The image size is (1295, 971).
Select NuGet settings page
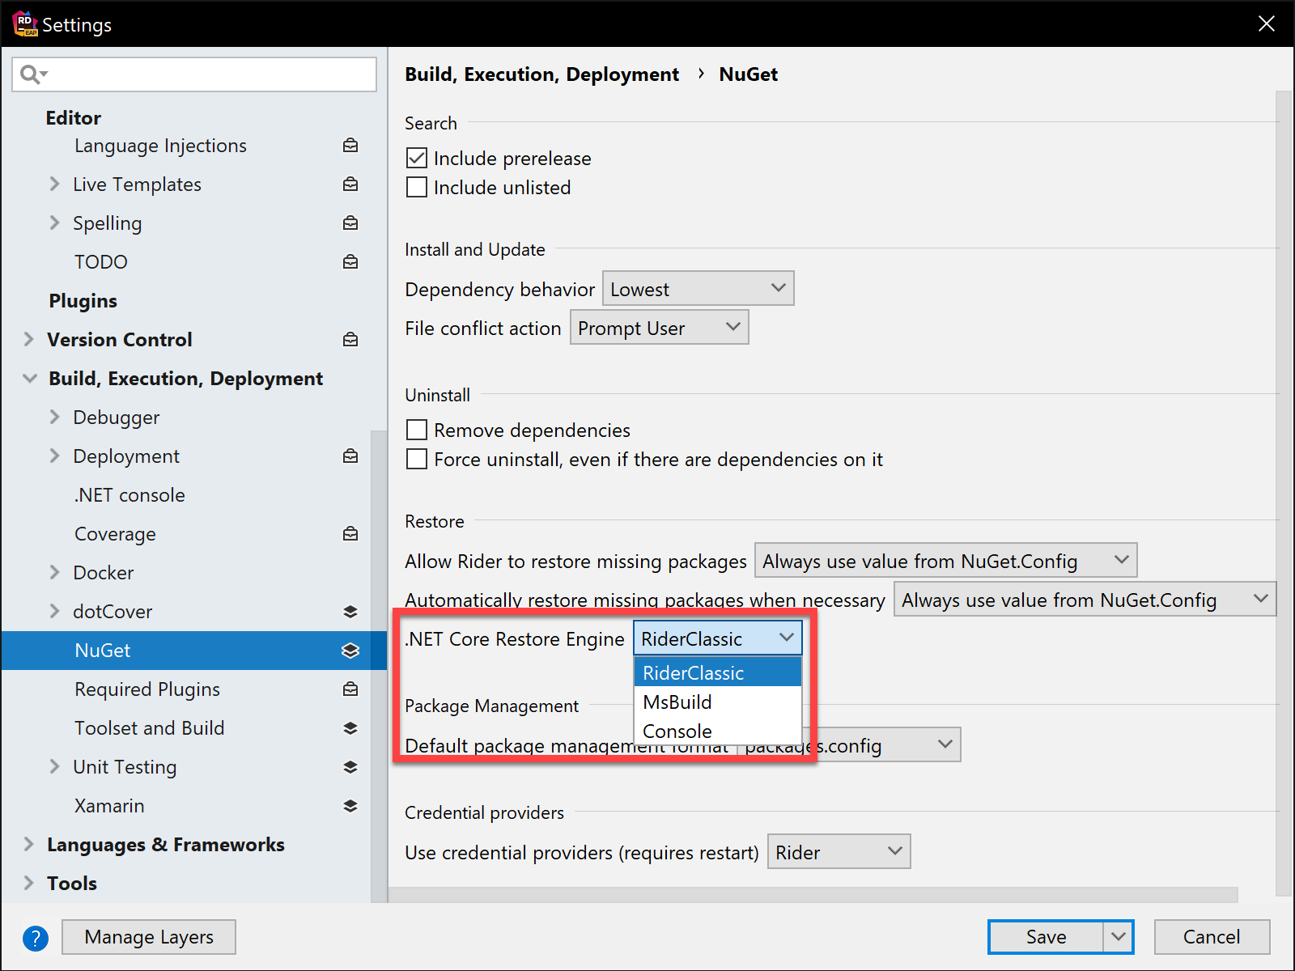point(194,651)
